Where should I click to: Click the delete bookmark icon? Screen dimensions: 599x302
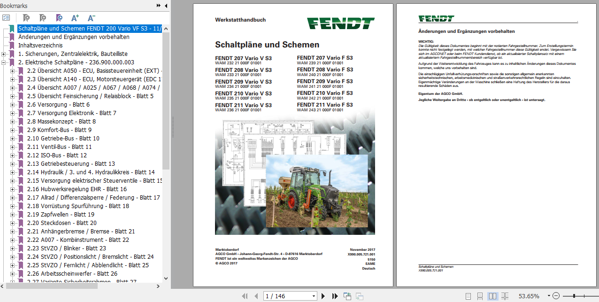pyautogui.click(x=26, y=18)
